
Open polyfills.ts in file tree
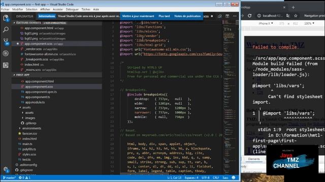[29, 149]
